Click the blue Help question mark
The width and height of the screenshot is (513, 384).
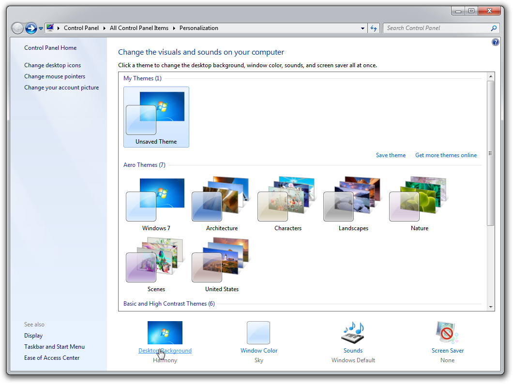pyautogui.click(x=495, y=42)
